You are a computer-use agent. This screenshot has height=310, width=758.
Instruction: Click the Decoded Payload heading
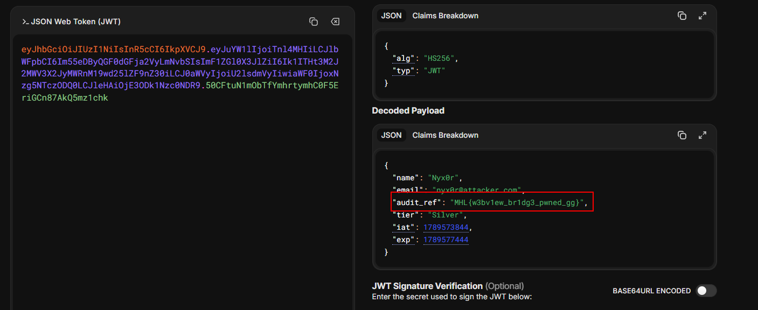pyautogui.click(x=408, y=110)
